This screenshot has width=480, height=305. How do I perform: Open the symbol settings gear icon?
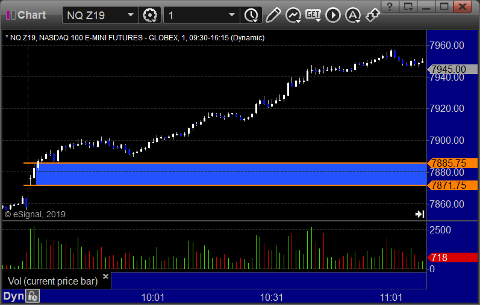(x=150, y=15)
